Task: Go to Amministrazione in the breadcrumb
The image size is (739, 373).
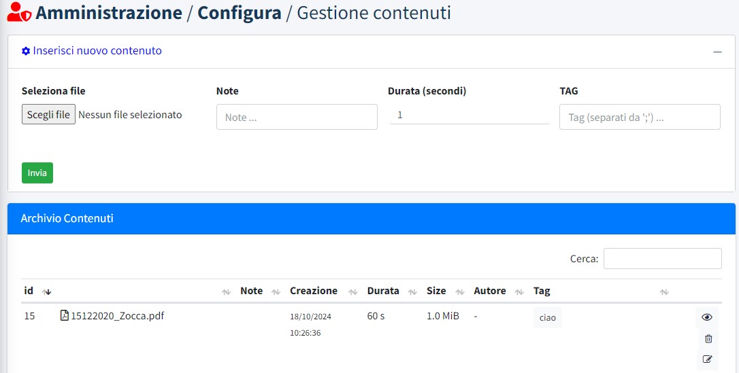Action: tap(109, 13)
